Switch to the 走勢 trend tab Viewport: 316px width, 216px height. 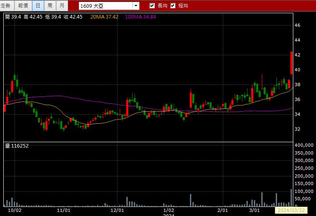point(7,6)
